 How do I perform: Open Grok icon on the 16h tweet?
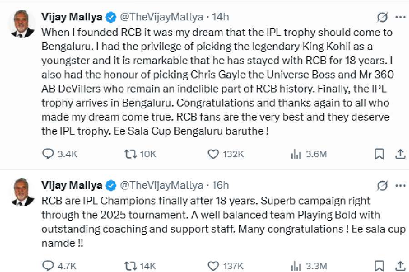click(x=382, y=185)
